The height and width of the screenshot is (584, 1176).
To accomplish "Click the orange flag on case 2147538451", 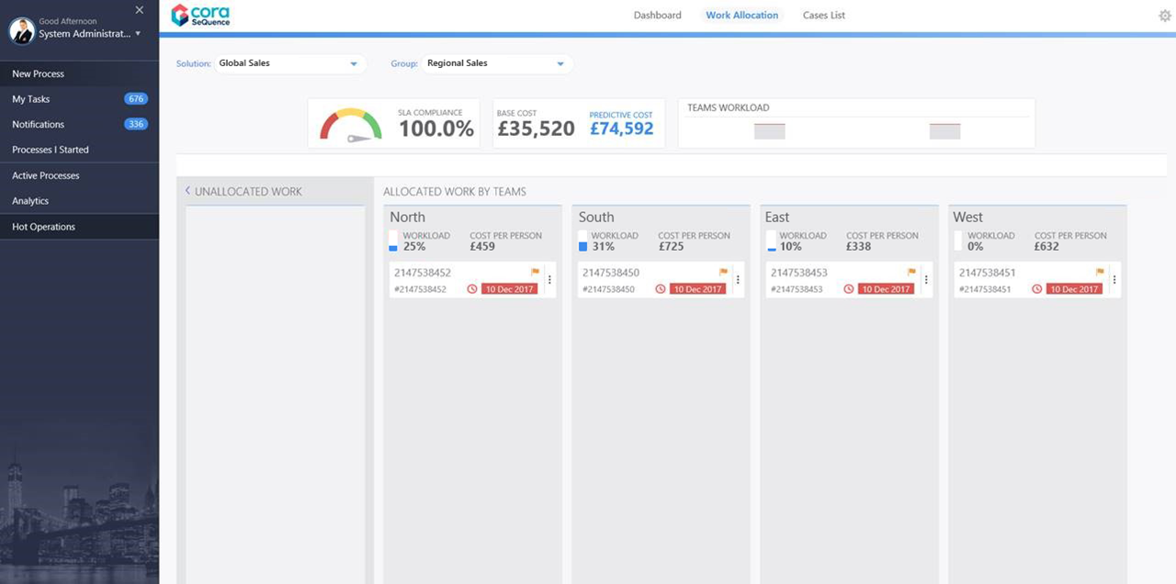I will [1101, 272].
